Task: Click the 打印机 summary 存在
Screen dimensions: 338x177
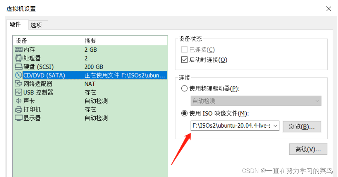Action: tap(90, 110)
